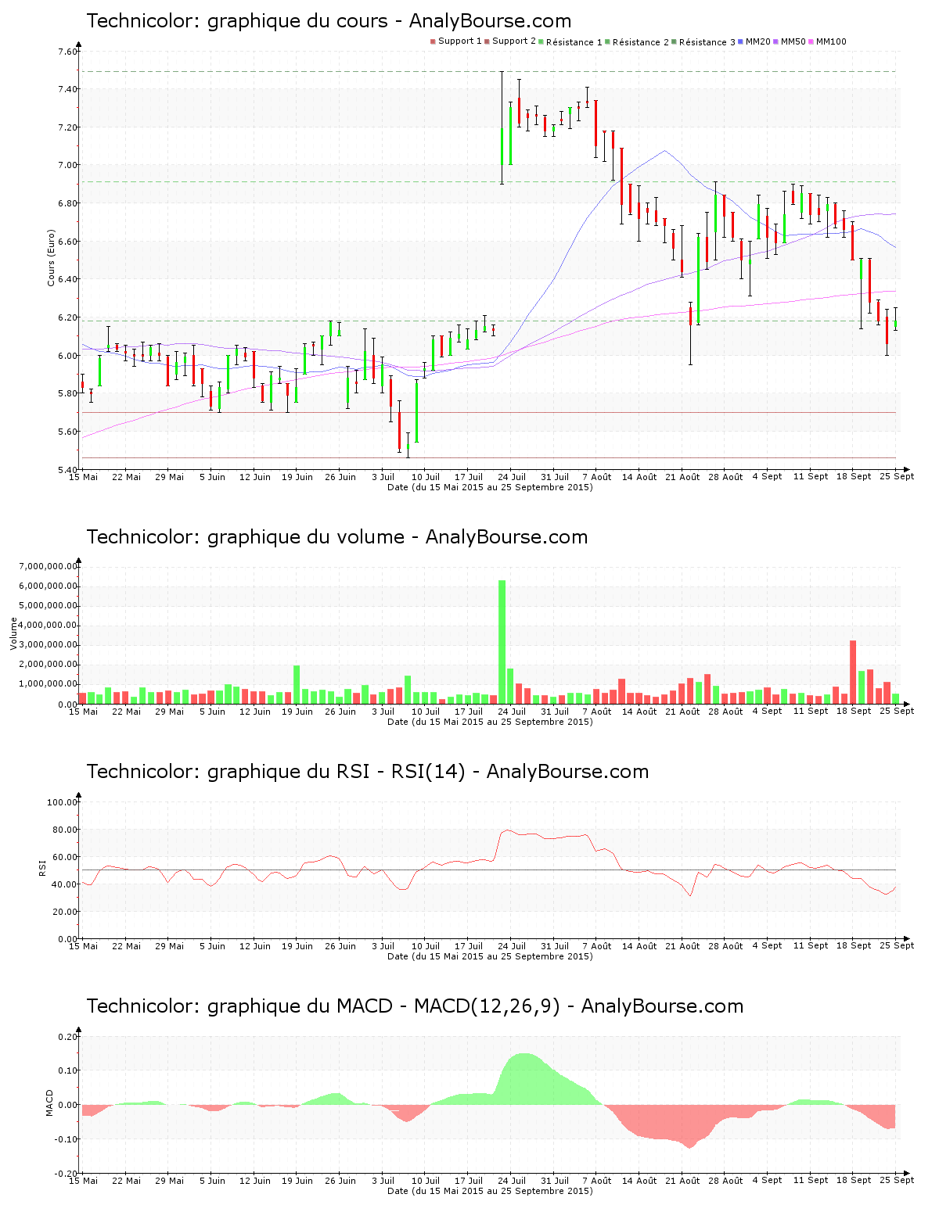Click the tall red volume bar near 18 Sept

(x=853, y=672)
